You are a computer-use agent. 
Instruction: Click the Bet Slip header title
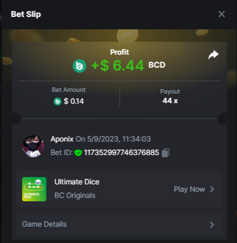(26, 14)
